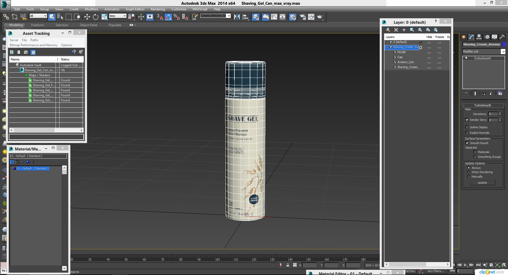Select the Link tool in main toolbar
This screenshot has height=275, width=508.
coord(6,17)
